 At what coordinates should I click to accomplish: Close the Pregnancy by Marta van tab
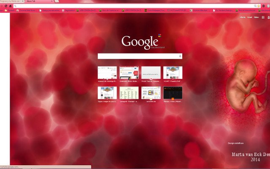coord(23,1)
